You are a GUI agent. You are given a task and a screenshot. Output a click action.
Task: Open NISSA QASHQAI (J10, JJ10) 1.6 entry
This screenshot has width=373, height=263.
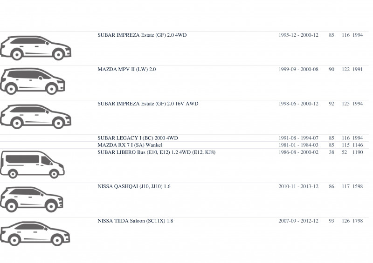[x=134, y=186]
